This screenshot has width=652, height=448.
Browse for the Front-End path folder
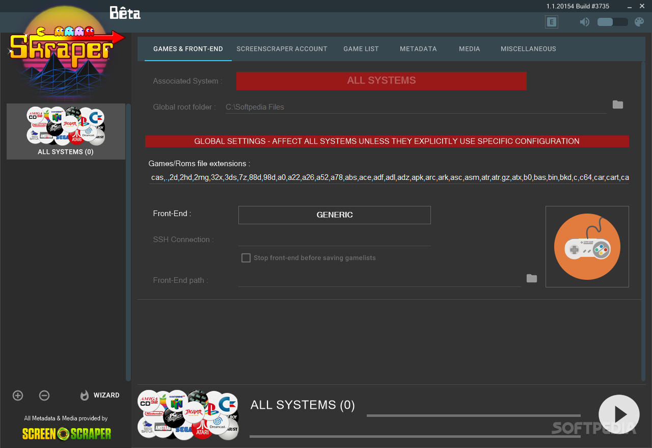[x=532, y=278]
